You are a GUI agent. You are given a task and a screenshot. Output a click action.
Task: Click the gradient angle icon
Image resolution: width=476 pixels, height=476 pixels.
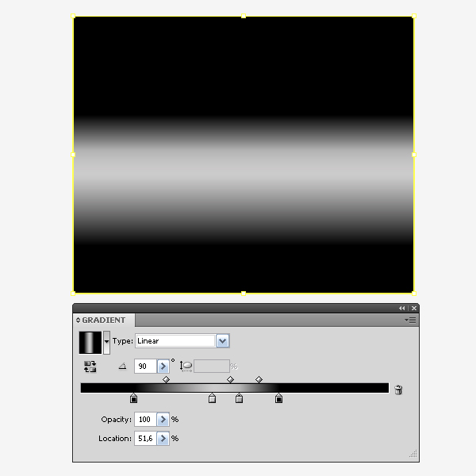point(122,366)
